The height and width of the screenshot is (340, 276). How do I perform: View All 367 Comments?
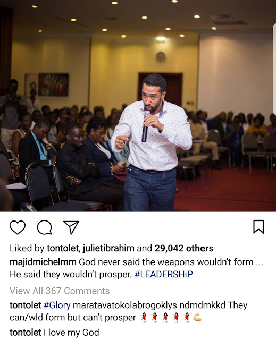60,291
